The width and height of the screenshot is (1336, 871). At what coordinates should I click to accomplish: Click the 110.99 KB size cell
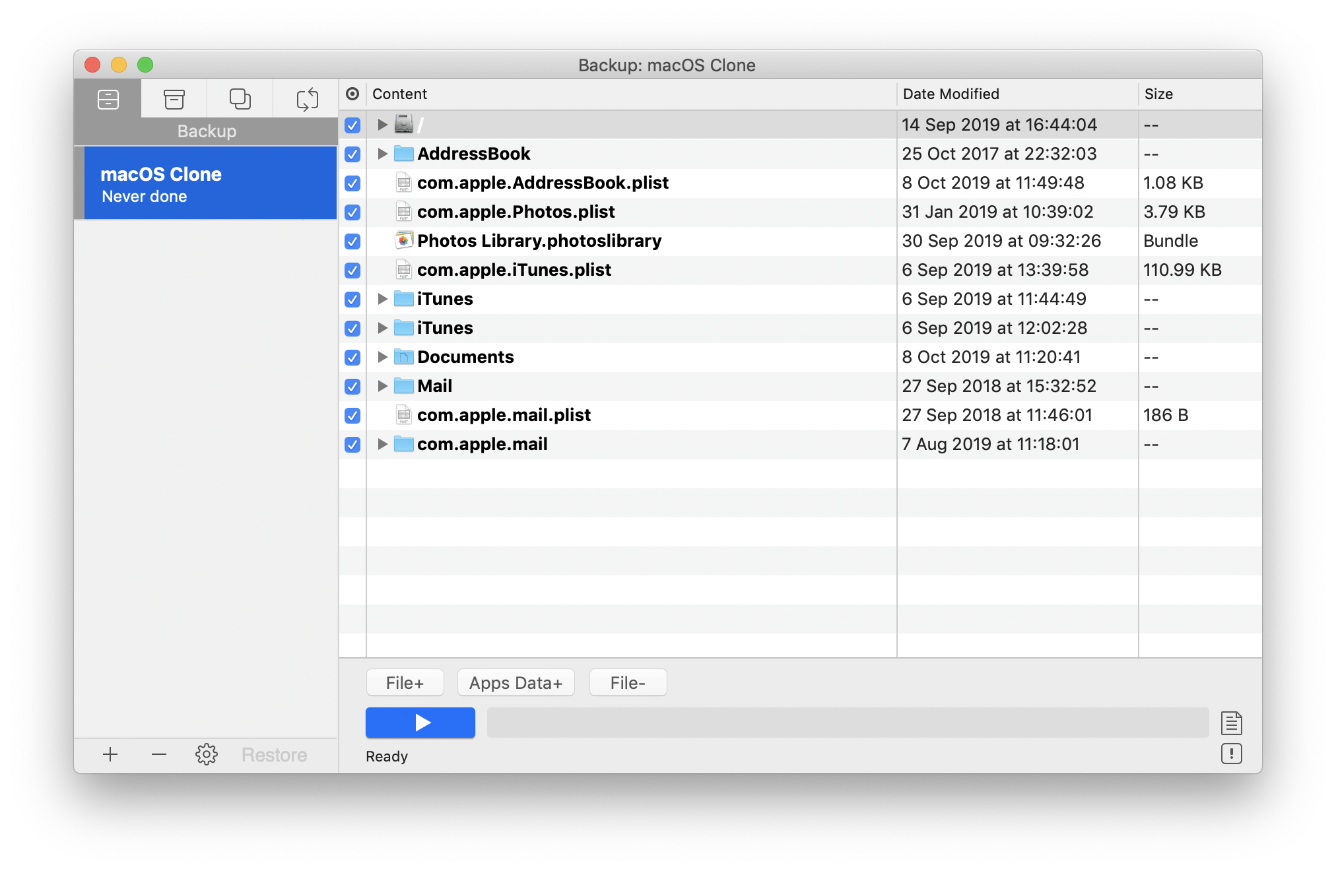pos(1182,270)
